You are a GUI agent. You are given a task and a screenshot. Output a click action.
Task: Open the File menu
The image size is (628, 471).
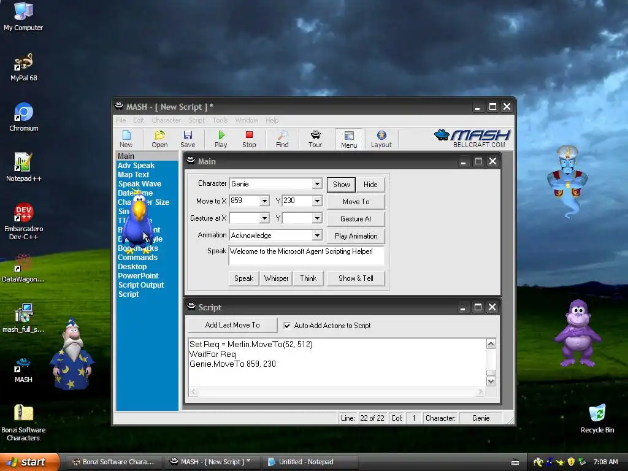point(121,120)
